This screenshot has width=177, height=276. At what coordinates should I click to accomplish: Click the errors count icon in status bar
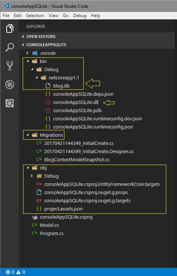coord(8,272)
